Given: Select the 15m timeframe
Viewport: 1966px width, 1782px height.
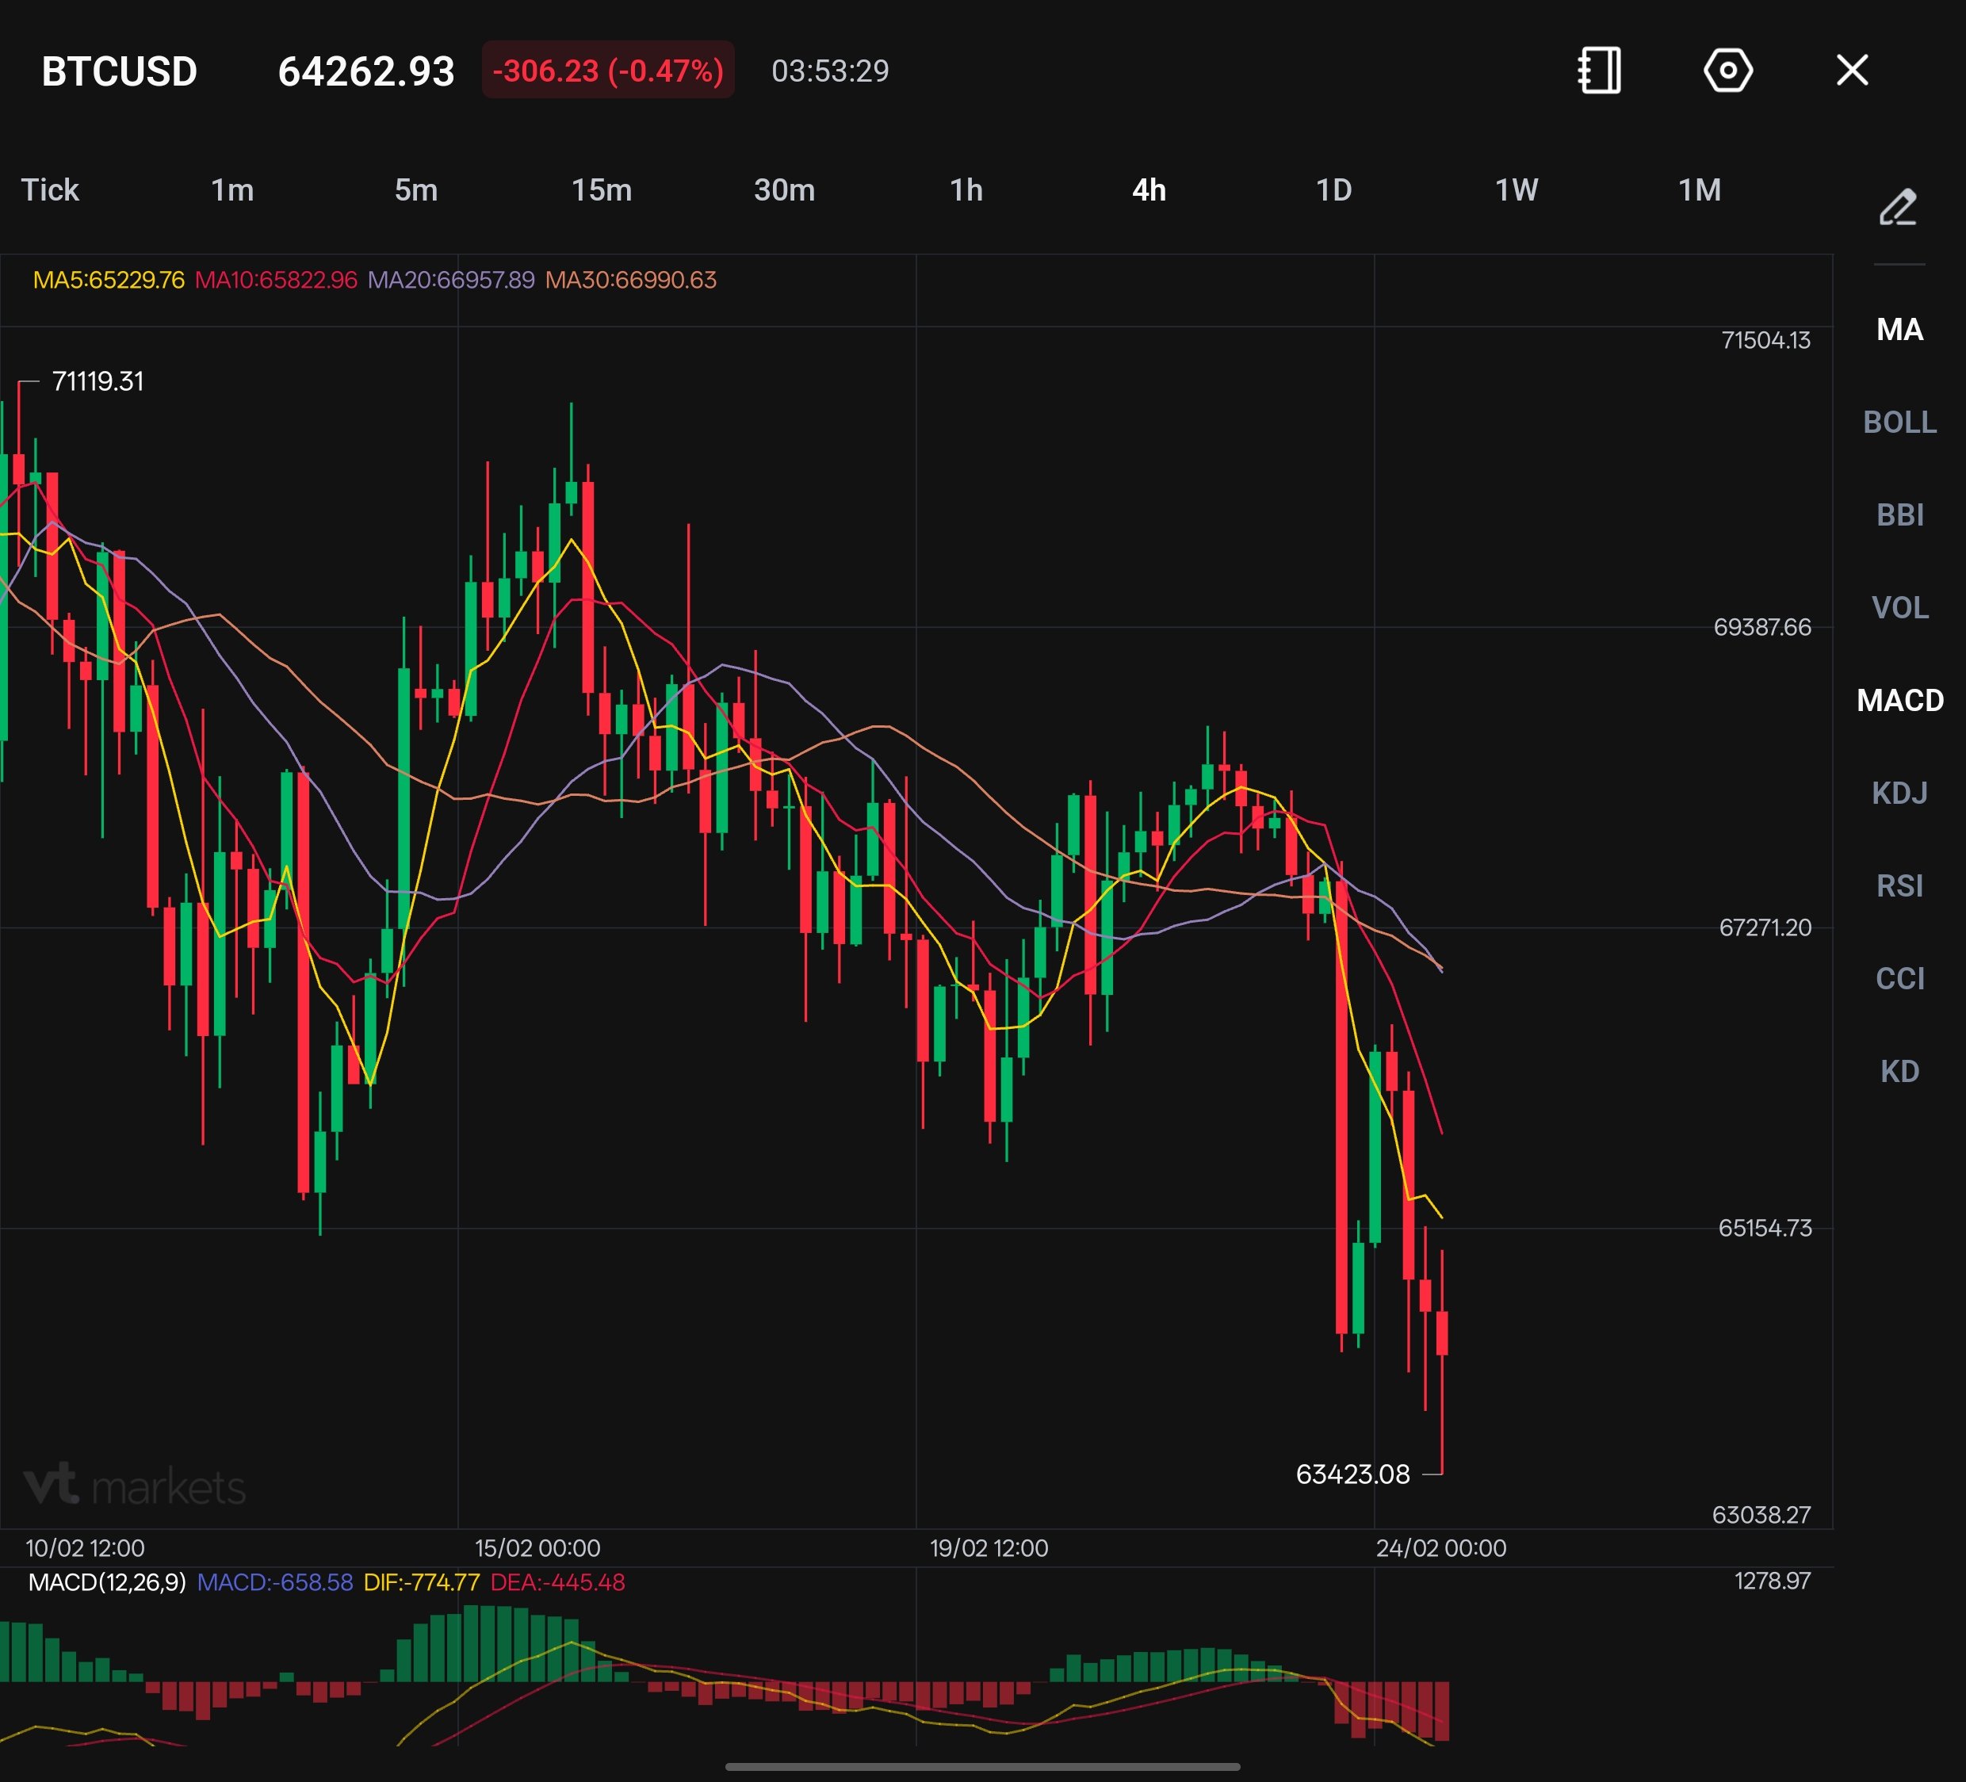Looking at the screenshot, I should point(601,189).
